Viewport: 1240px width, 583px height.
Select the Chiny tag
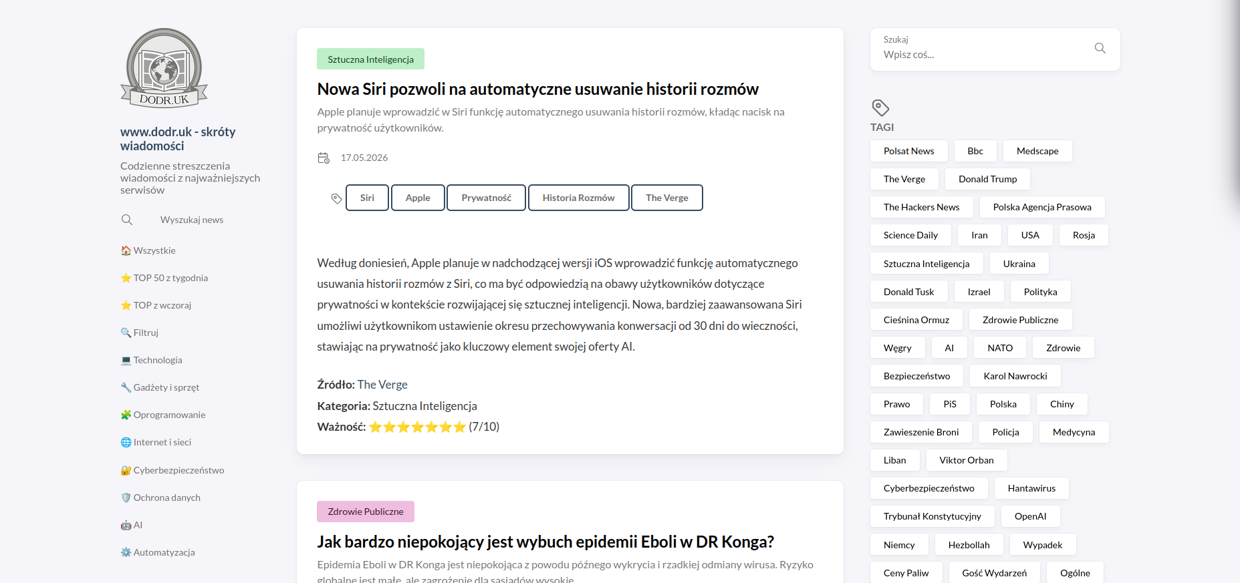click(x=1062, y=404)
